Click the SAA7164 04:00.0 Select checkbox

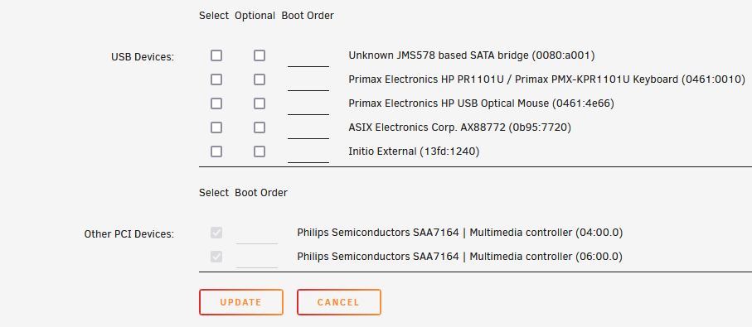click(216, 233)
